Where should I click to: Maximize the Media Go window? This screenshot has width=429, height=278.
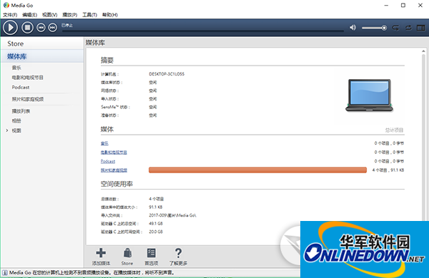(403, 5)
